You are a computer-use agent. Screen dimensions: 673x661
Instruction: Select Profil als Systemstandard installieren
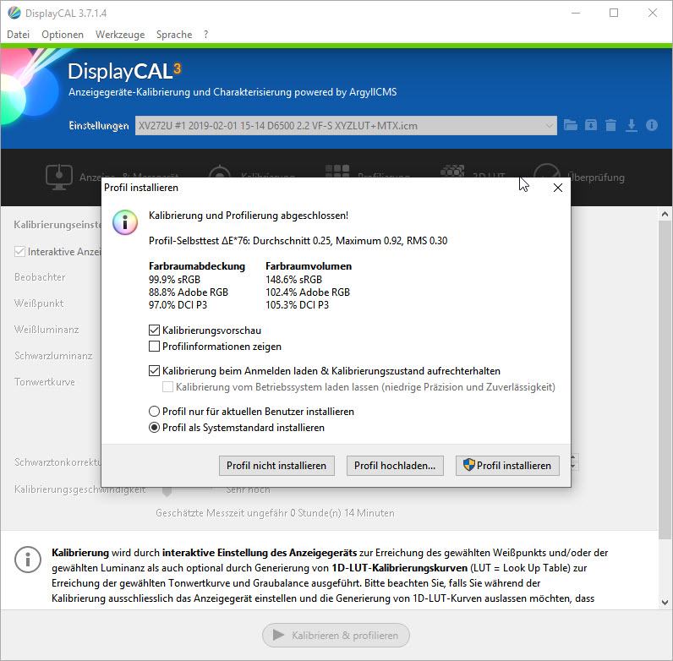pyautogui.click(x=154, y=428)
